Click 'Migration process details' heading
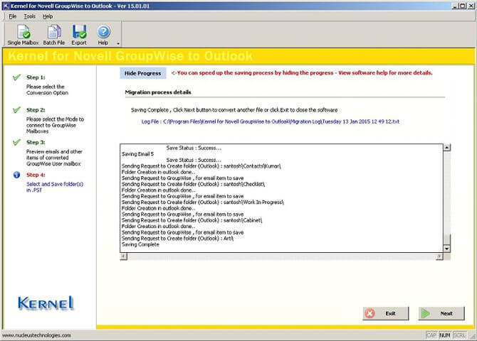Screen dimensions: 477x341 click(x=158, y=92)
